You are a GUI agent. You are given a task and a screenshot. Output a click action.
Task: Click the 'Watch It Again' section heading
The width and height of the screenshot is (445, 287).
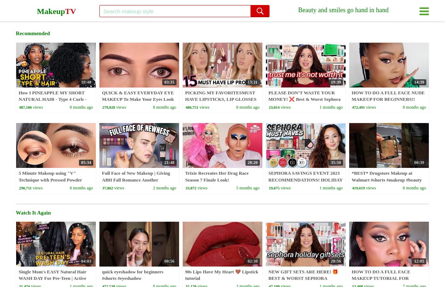pyautogui.click(x=33, y=213)
